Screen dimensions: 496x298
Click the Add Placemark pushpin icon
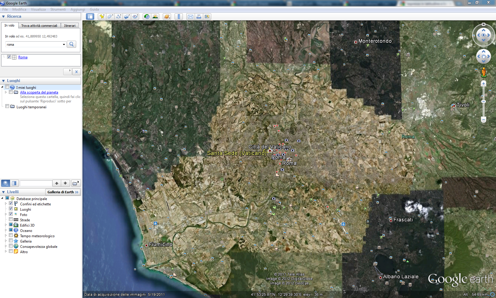tap(102, 17)
